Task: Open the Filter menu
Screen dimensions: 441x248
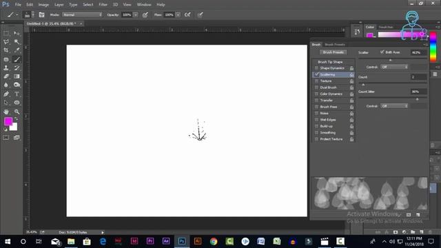Action: click(x=103, y=5)
